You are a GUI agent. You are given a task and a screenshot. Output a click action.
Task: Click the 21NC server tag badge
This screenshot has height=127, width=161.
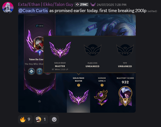(x=82, y=4)
